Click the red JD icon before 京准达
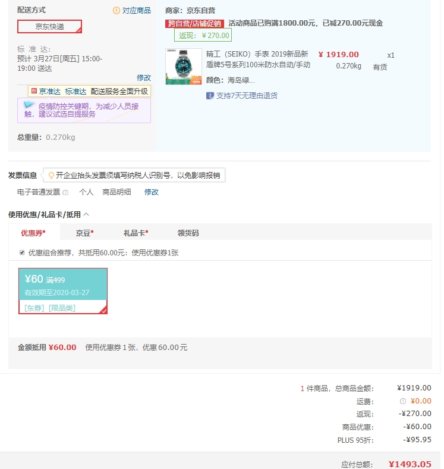The width and height of the screenshot is (444, 469). point(34,91)
